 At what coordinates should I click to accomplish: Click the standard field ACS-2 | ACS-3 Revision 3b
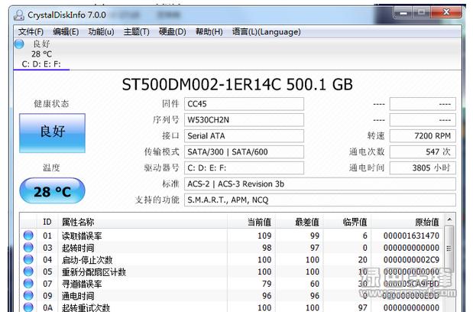pos(320,184)
